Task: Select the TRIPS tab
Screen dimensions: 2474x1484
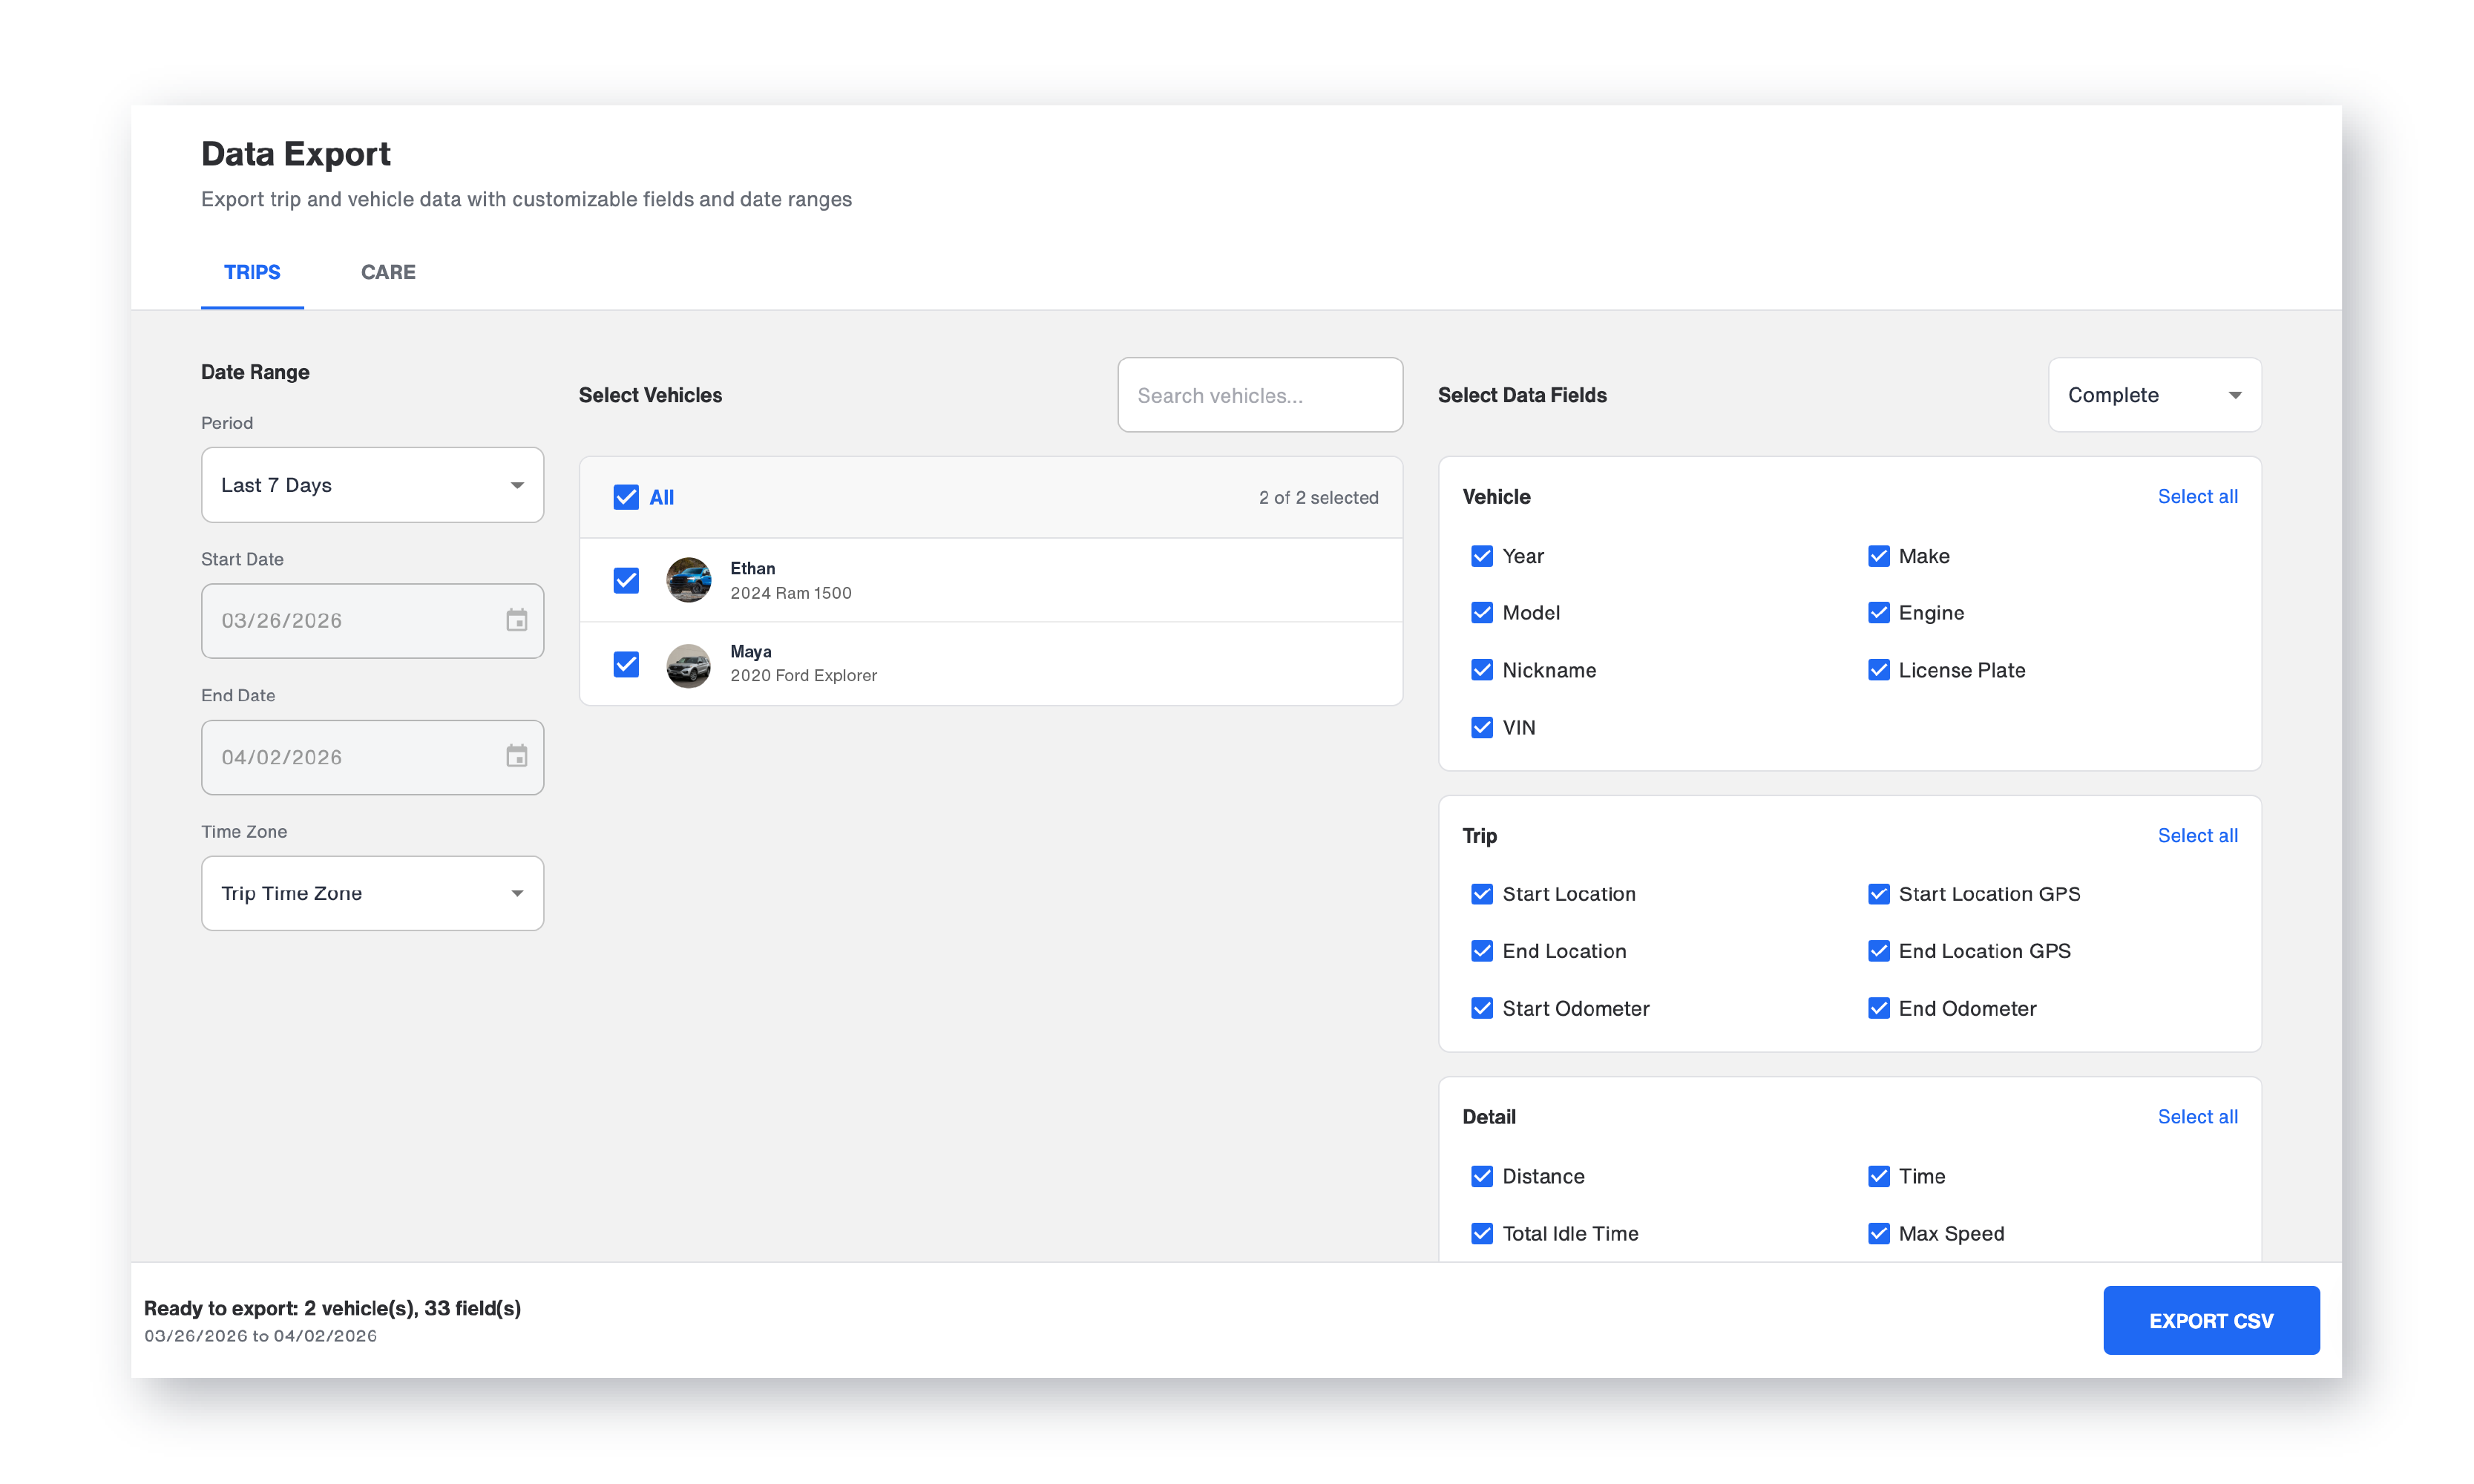Action: tap(252, 272)
